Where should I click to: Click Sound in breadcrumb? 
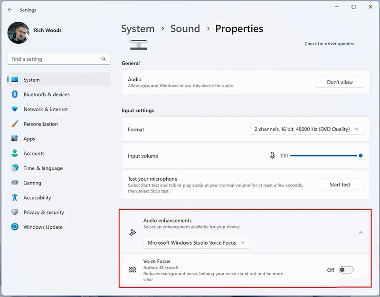coord(185,28)
